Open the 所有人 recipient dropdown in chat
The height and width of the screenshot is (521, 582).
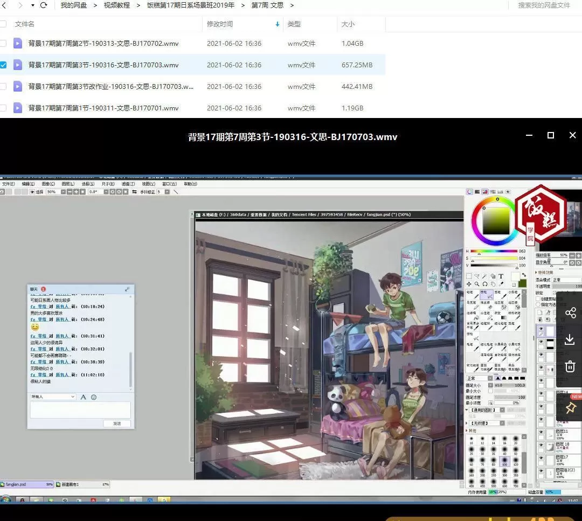(x=52, y=397)
